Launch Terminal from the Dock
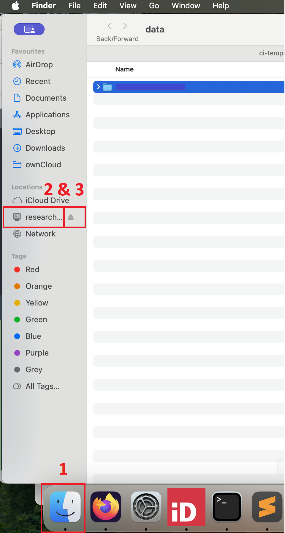Viewport: 285px width, 533px height. click(x=227, y=507)
